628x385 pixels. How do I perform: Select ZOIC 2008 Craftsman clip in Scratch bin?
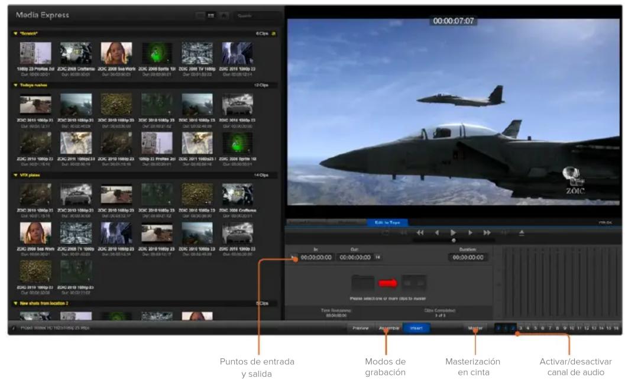pyautogui.click(x=76, y=53)
